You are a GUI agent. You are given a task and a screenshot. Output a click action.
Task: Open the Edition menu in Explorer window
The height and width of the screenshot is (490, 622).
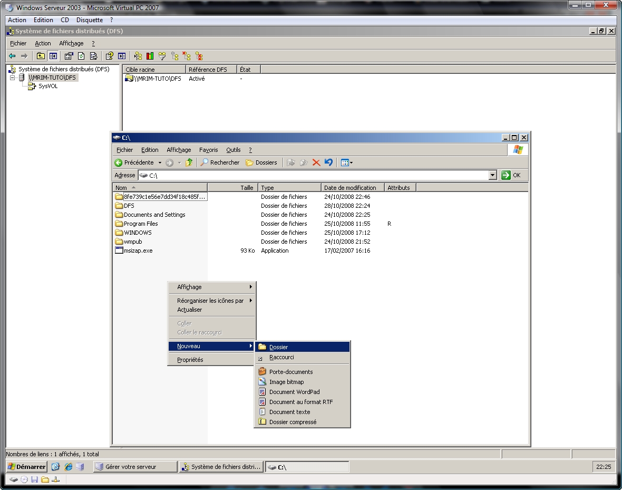[150, 150]
